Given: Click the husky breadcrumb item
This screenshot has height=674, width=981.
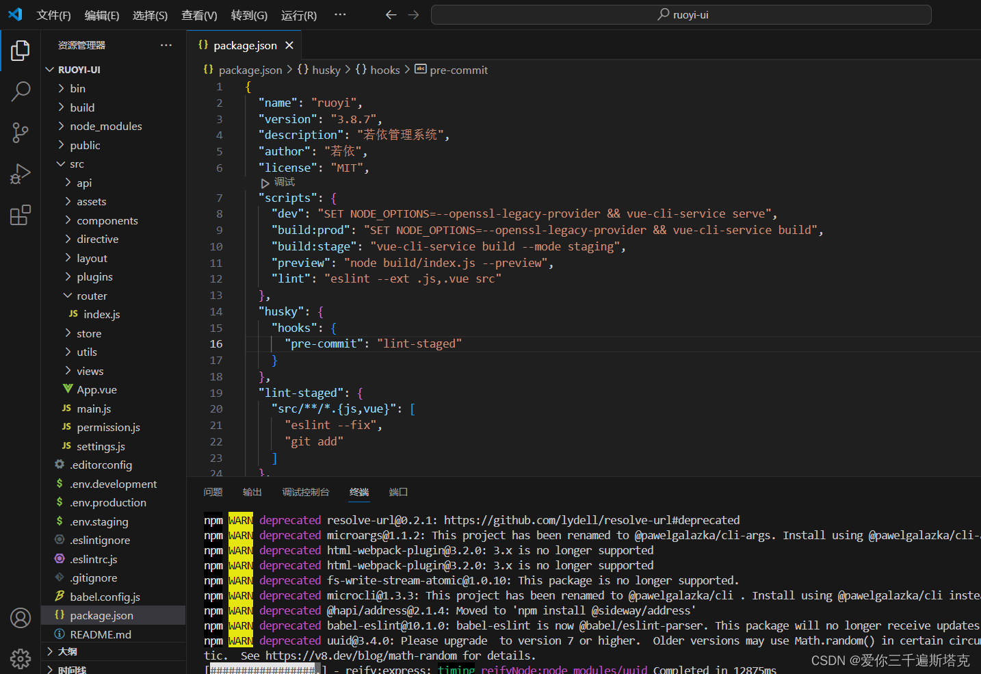Looking at the screenshot, I should click(326, 69).
